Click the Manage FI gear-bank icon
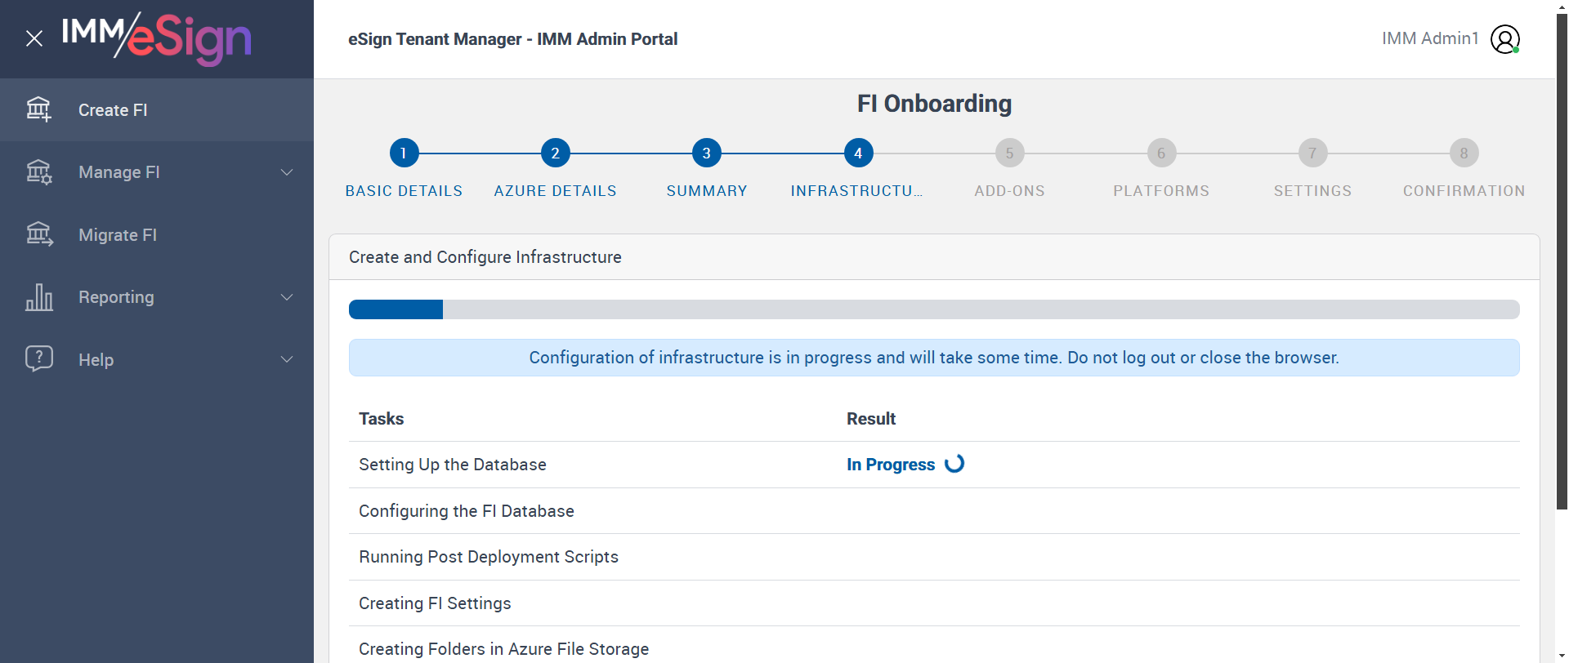The width and height of the screenshot is (1569, 663). pyautogui.click(x=38, y=172)
